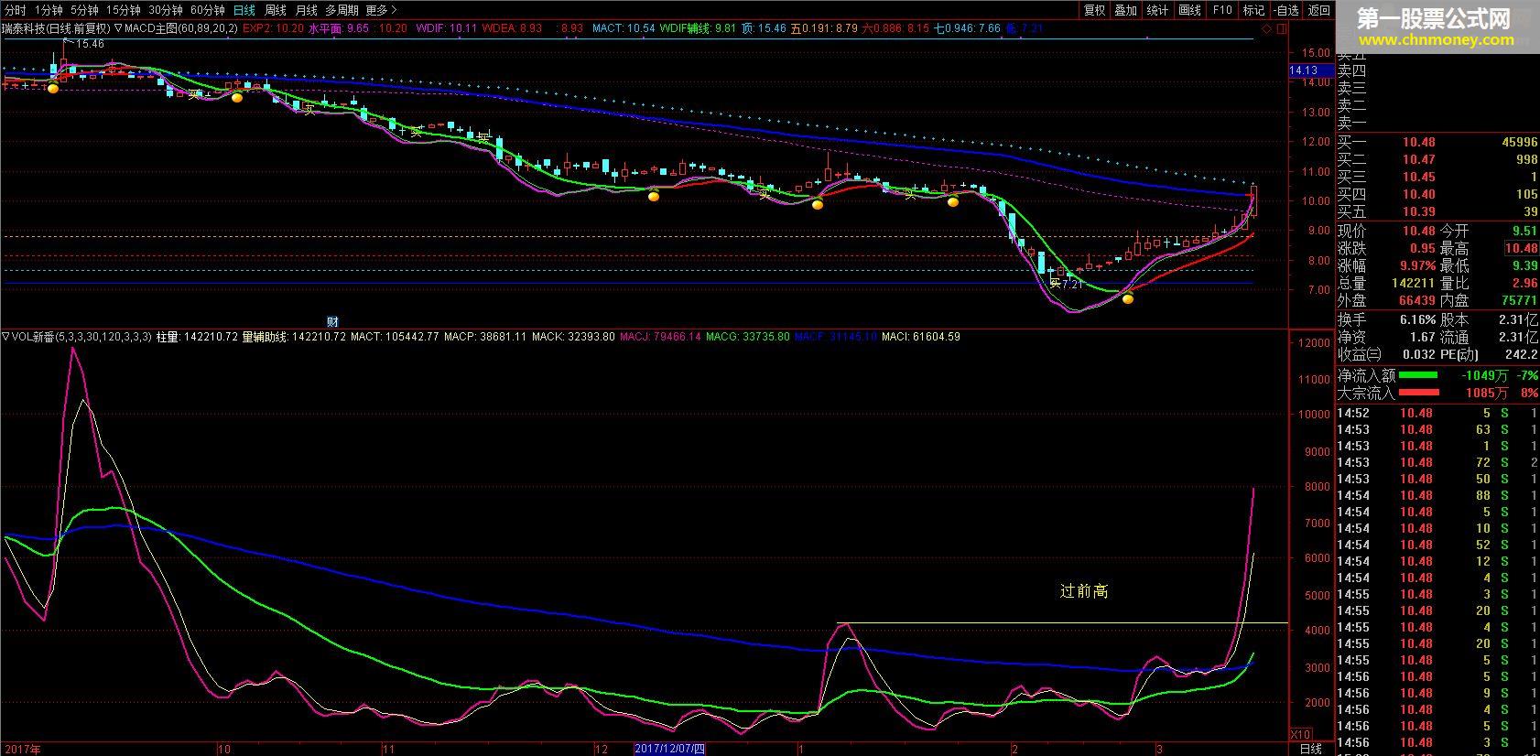Select the 30分钟 period tab
The height and width of the screenshot is (756, 1540).
166,10
